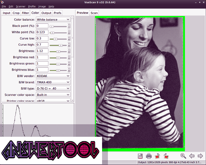
Task: Click the preview photo of mother and child
Action: 140,83
